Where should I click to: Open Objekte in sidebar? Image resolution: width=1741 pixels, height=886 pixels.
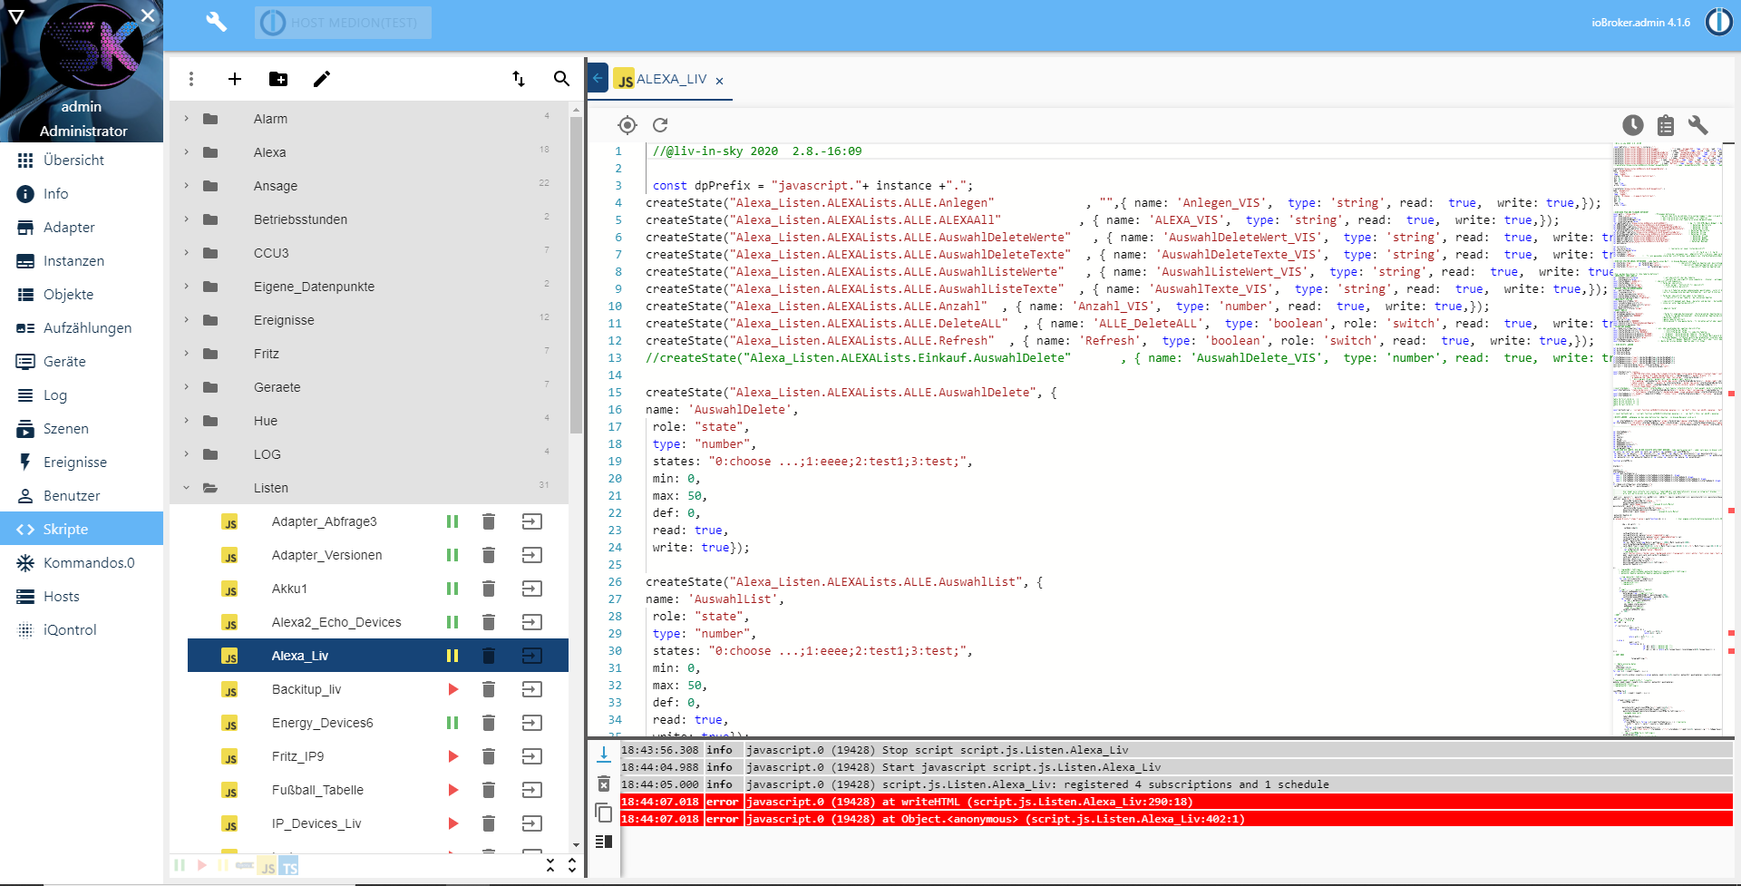pyautogui.click(x=82, y=294)
